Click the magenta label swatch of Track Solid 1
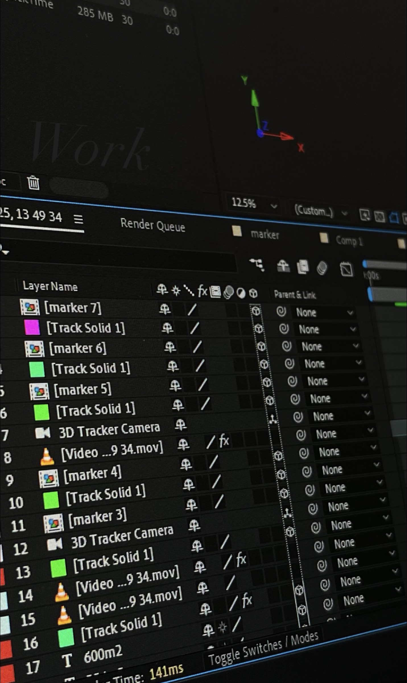Screen dimensions: 407x683 (32, 327)
